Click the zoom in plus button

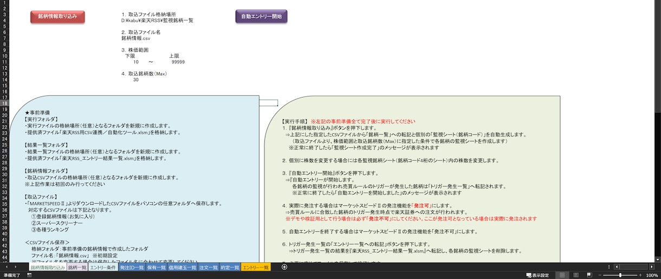click(639, 275)
